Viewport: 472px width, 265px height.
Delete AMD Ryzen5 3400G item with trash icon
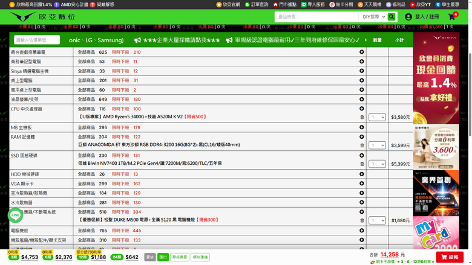(x=362, y=117)
